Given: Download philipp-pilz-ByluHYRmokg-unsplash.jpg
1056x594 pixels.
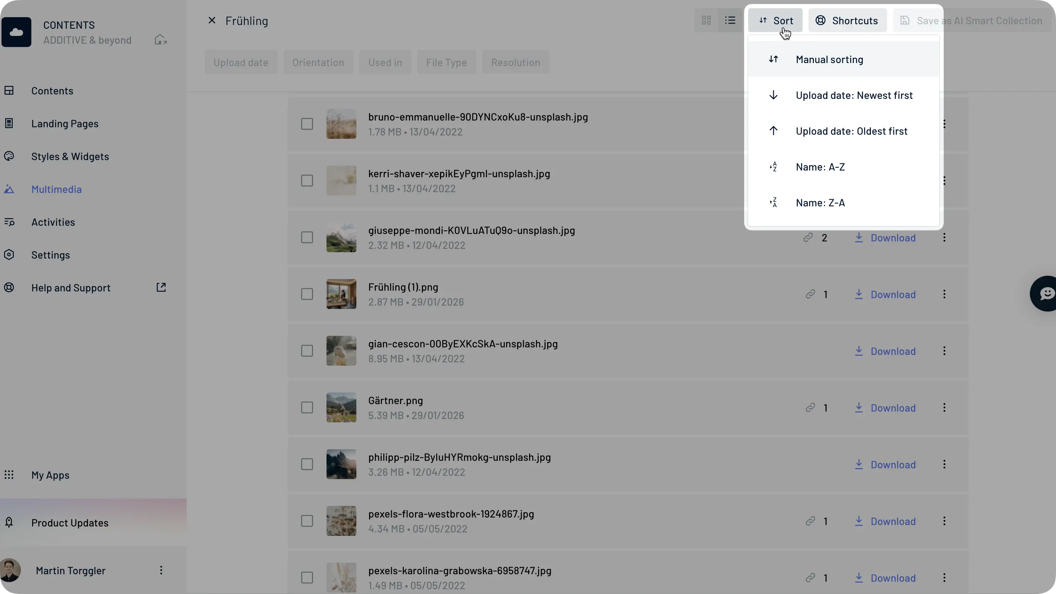Looking at the screenshot, I should click(885, 465).
